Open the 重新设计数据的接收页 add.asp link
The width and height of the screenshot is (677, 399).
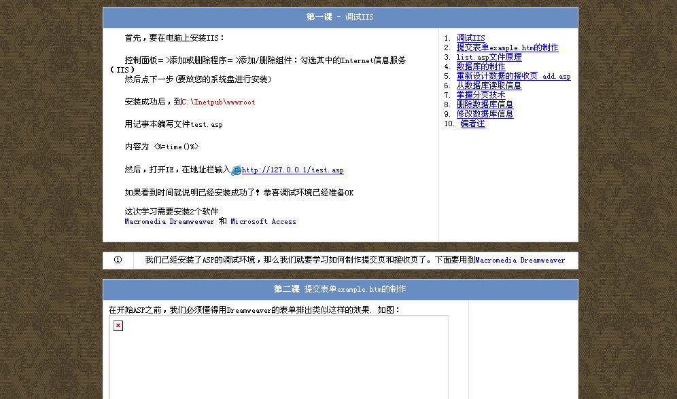513,76
